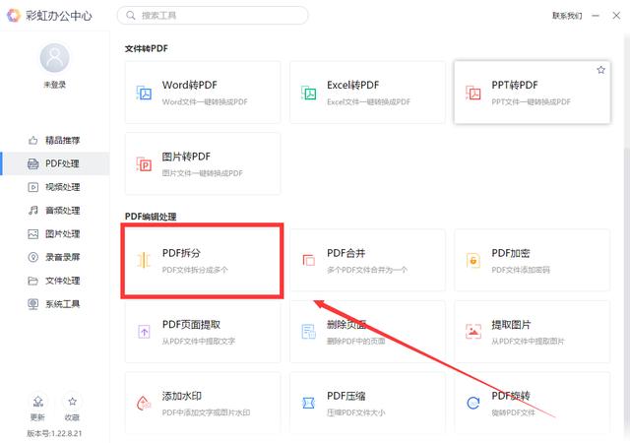630x443 pixels.
Task: Click the PDF合并 merge icon
Action: click(308, 260)
